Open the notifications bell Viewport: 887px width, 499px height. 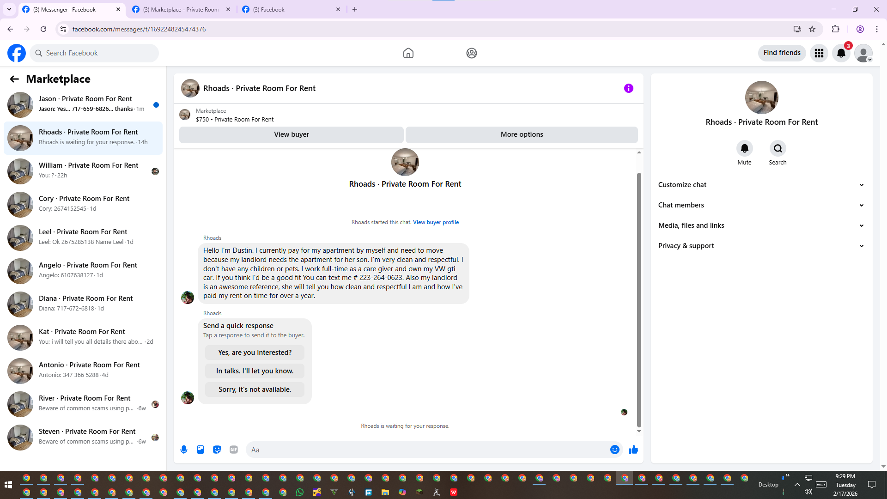pyautogui.click(x=841, y=53)
